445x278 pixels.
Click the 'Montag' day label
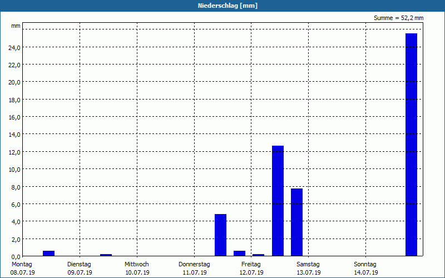22,265
